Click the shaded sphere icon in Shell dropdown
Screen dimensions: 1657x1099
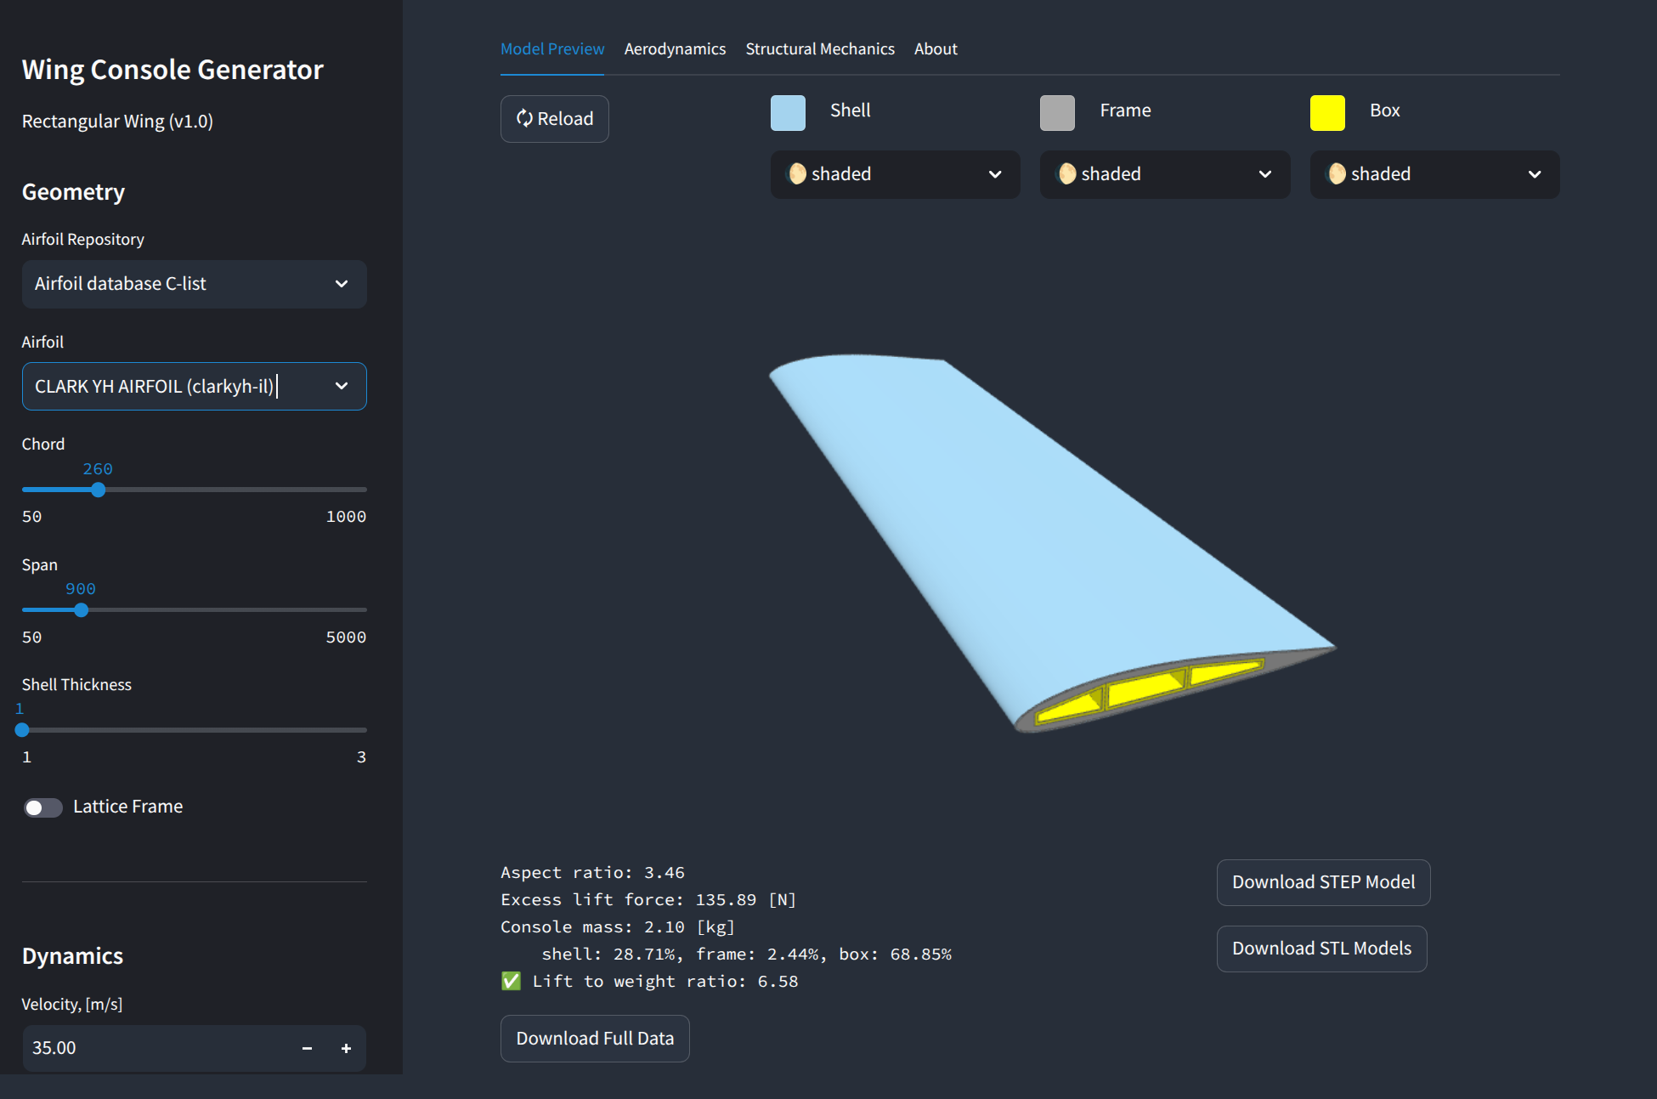pyautogui.click(x=797, y=174)
